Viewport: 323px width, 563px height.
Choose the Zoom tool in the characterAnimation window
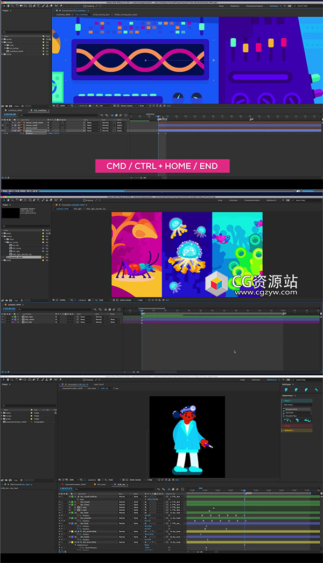(x=12, y=380)
